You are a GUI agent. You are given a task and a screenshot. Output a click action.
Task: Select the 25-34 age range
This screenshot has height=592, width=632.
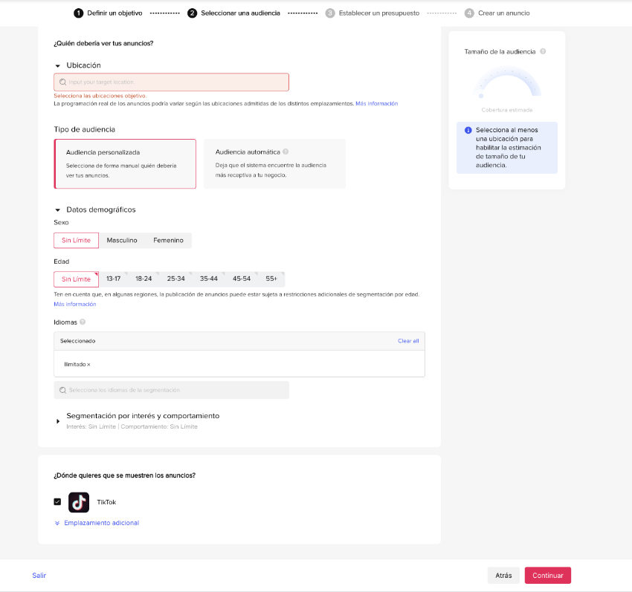click(175, 279)
